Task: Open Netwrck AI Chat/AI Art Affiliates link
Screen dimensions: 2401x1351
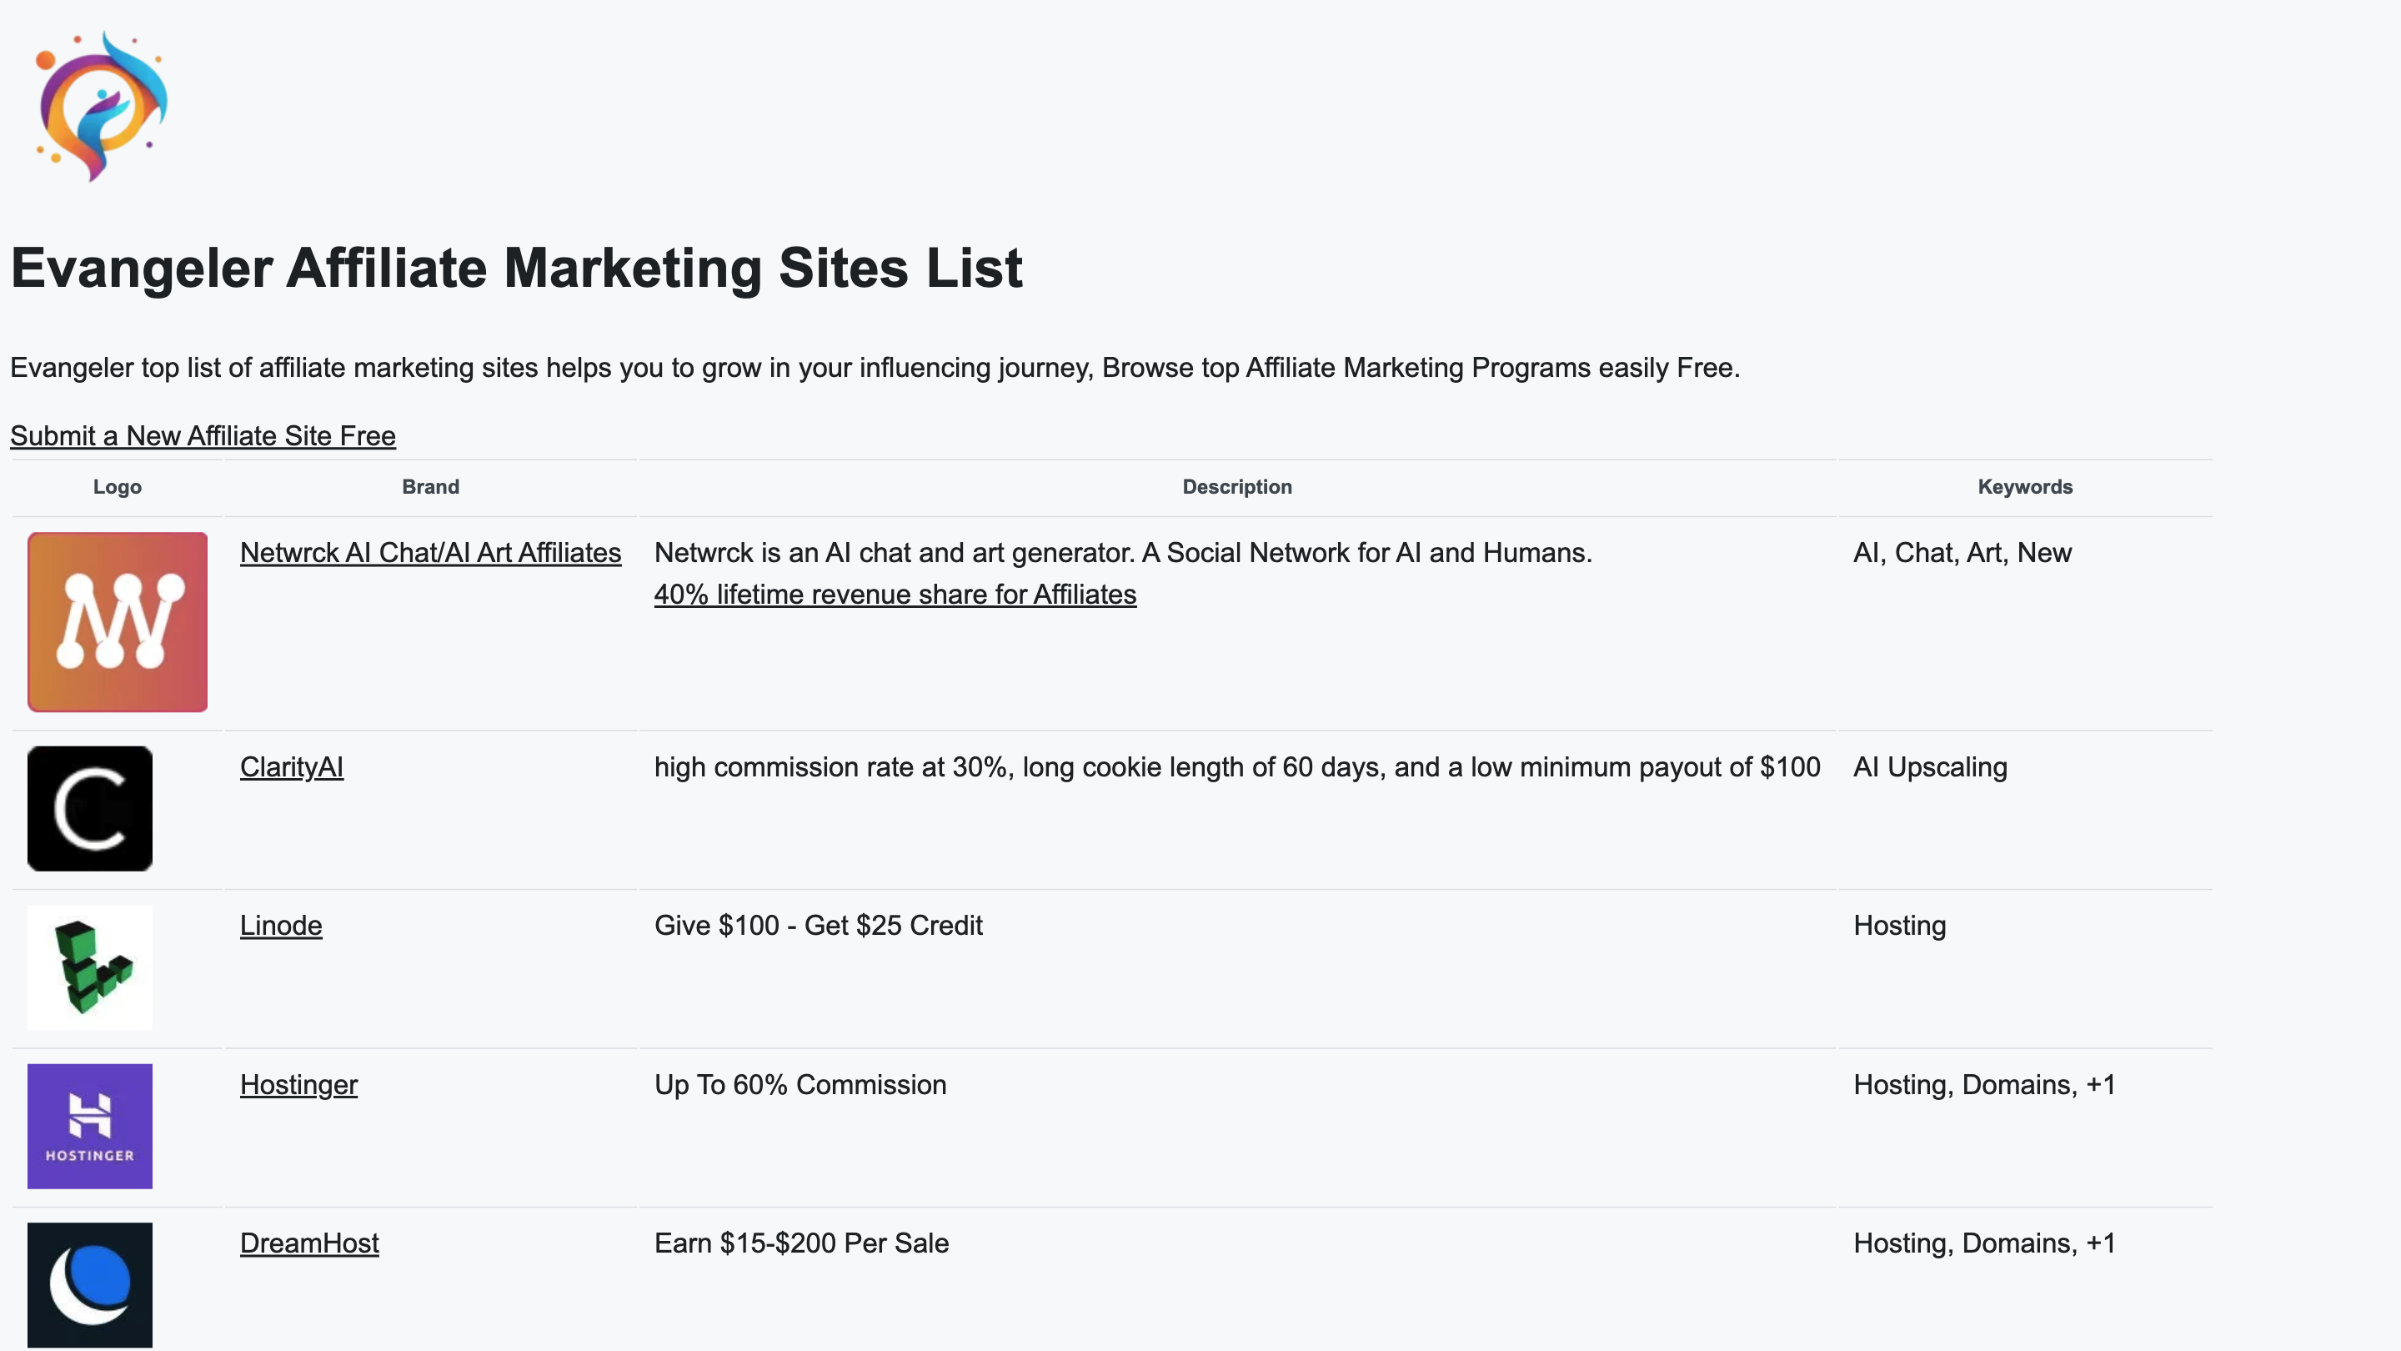Action: click(429, 553)
